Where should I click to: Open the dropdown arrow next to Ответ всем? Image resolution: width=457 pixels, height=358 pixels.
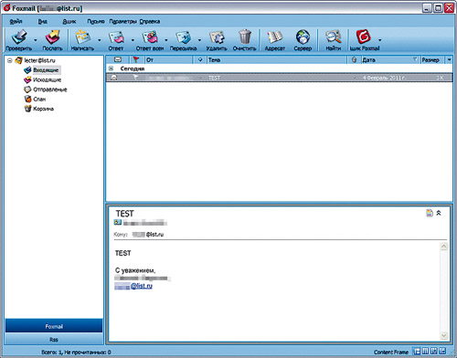[166, 40]
